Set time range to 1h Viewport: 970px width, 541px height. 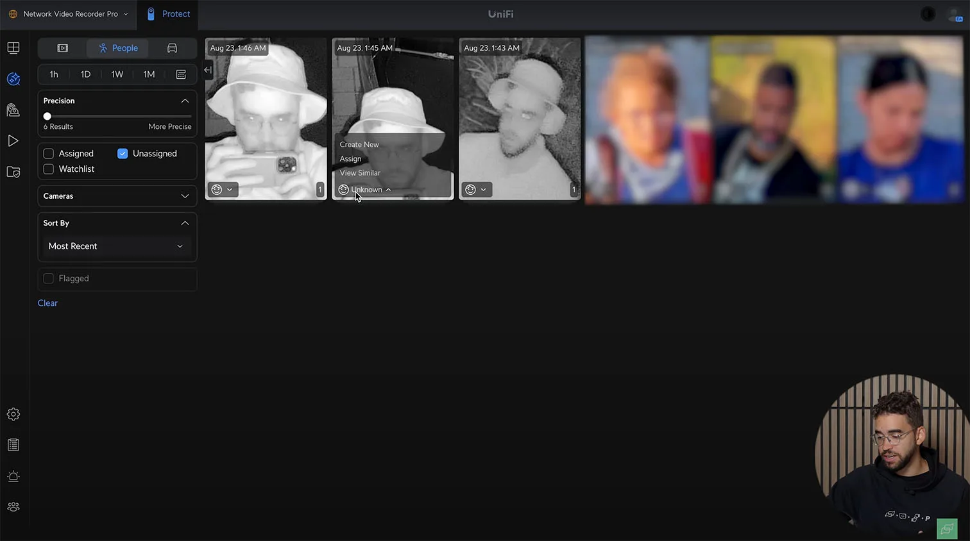pos(54,74)
